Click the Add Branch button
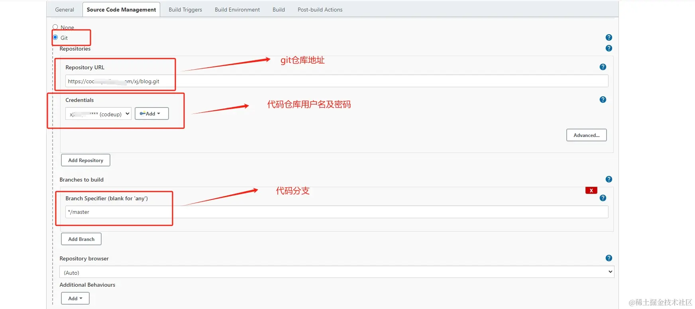Screen dimensions: 695x309 pos(81,239)
